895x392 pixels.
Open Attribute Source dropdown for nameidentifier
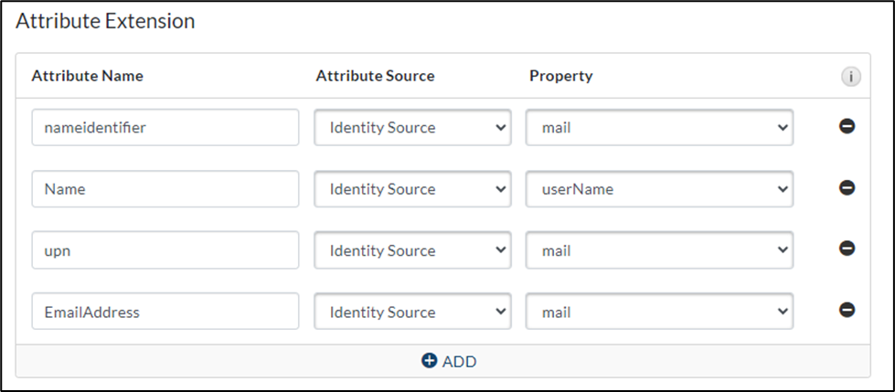(x=412, y=128)
